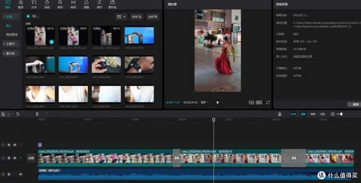Screen dimensions: 361x183
Task: Open the grid view mode dropdown
Action: 121,17
